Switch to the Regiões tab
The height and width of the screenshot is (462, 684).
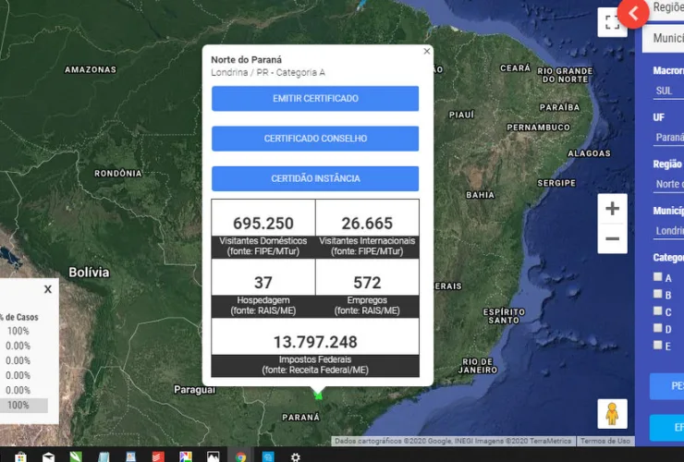point(667,7)
